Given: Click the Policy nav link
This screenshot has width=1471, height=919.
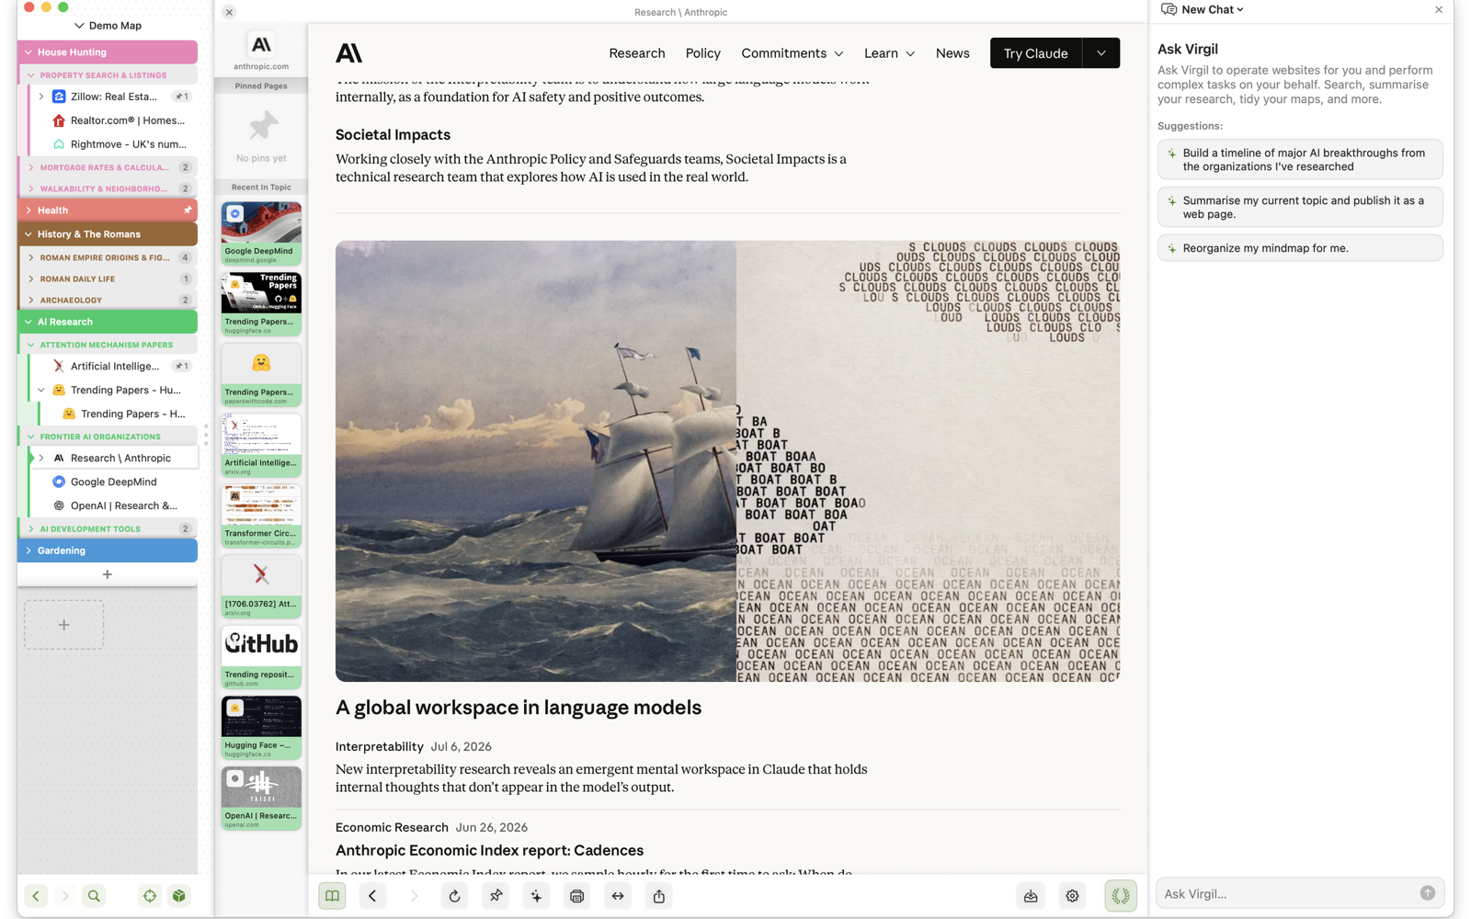Looking at the screenshot, I should coord(703,53).
